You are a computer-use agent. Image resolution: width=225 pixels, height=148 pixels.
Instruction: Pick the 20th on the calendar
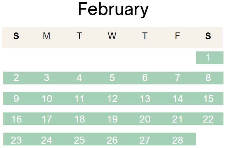145,119
